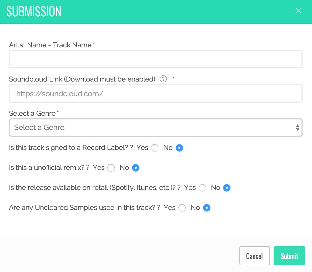This screenshot has height=272, width=312.
Task: Pick Yes for Uncleared Samples used
Action: click(x=182, y=208)
